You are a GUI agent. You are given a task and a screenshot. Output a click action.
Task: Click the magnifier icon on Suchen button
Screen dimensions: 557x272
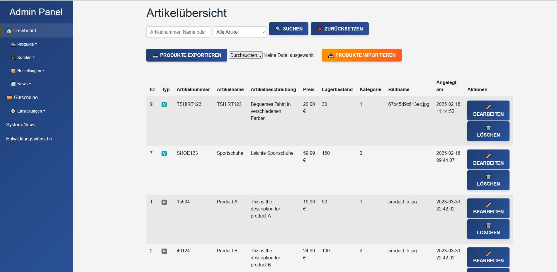click(278, 29)
